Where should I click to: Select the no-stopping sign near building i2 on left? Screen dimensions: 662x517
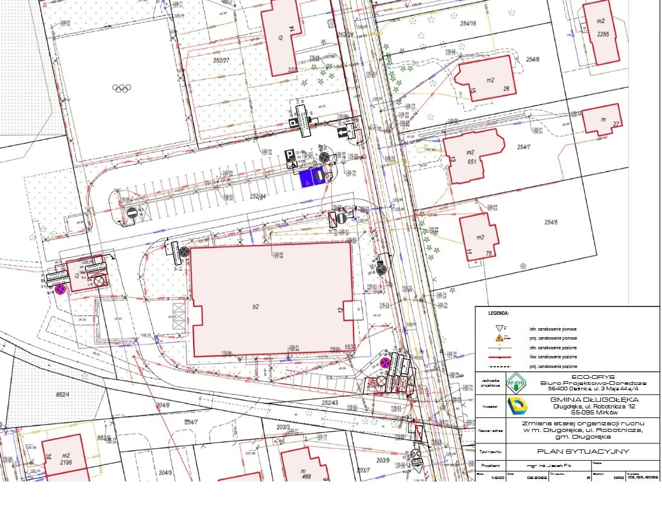(x=60, y=290)
